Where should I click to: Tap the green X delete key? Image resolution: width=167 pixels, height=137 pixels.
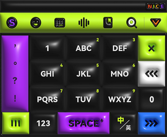pyautogui.click(x=151, y=48)
